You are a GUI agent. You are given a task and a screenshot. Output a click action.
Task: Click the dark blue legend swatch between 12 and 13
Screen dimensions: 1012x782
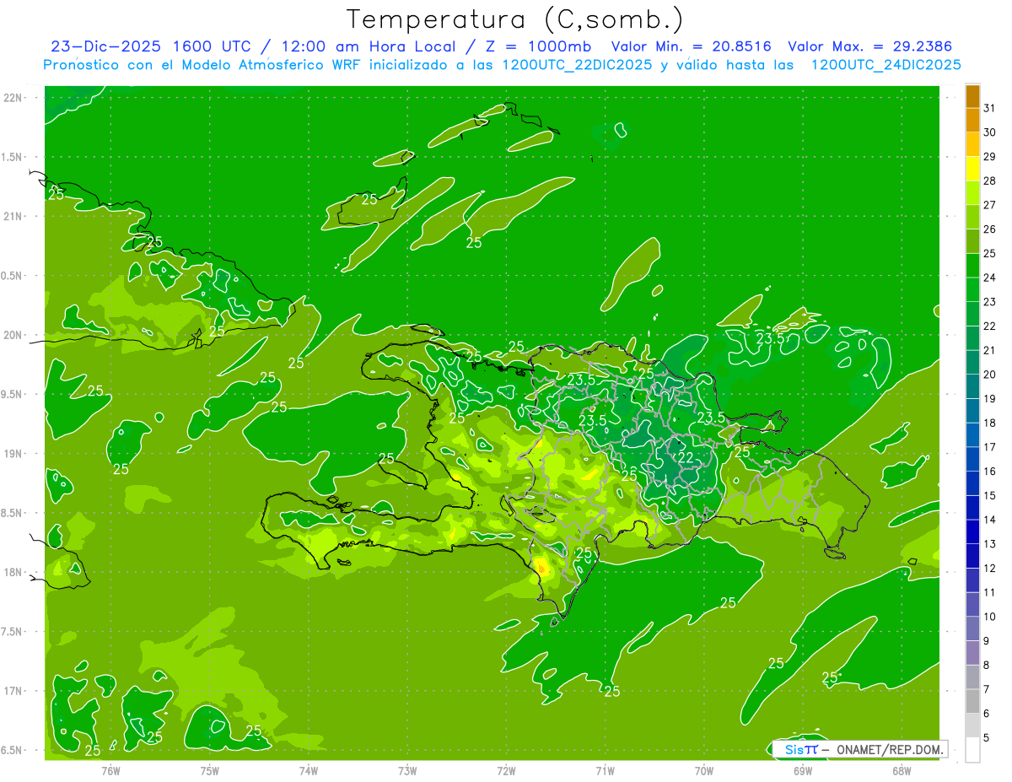972,556
